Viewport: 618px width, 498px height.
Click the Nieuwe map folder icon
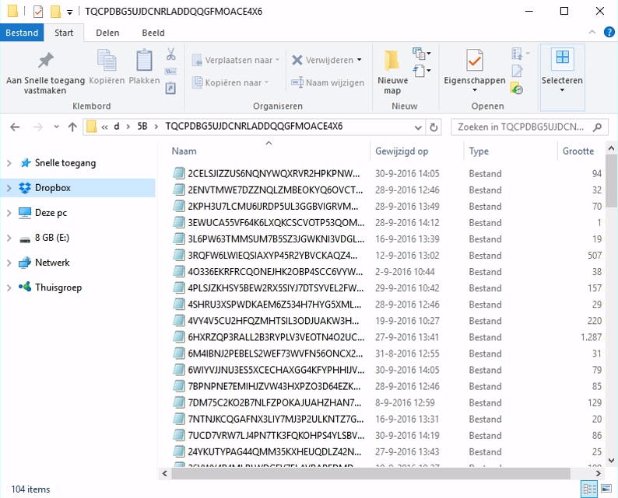point(392,61)
